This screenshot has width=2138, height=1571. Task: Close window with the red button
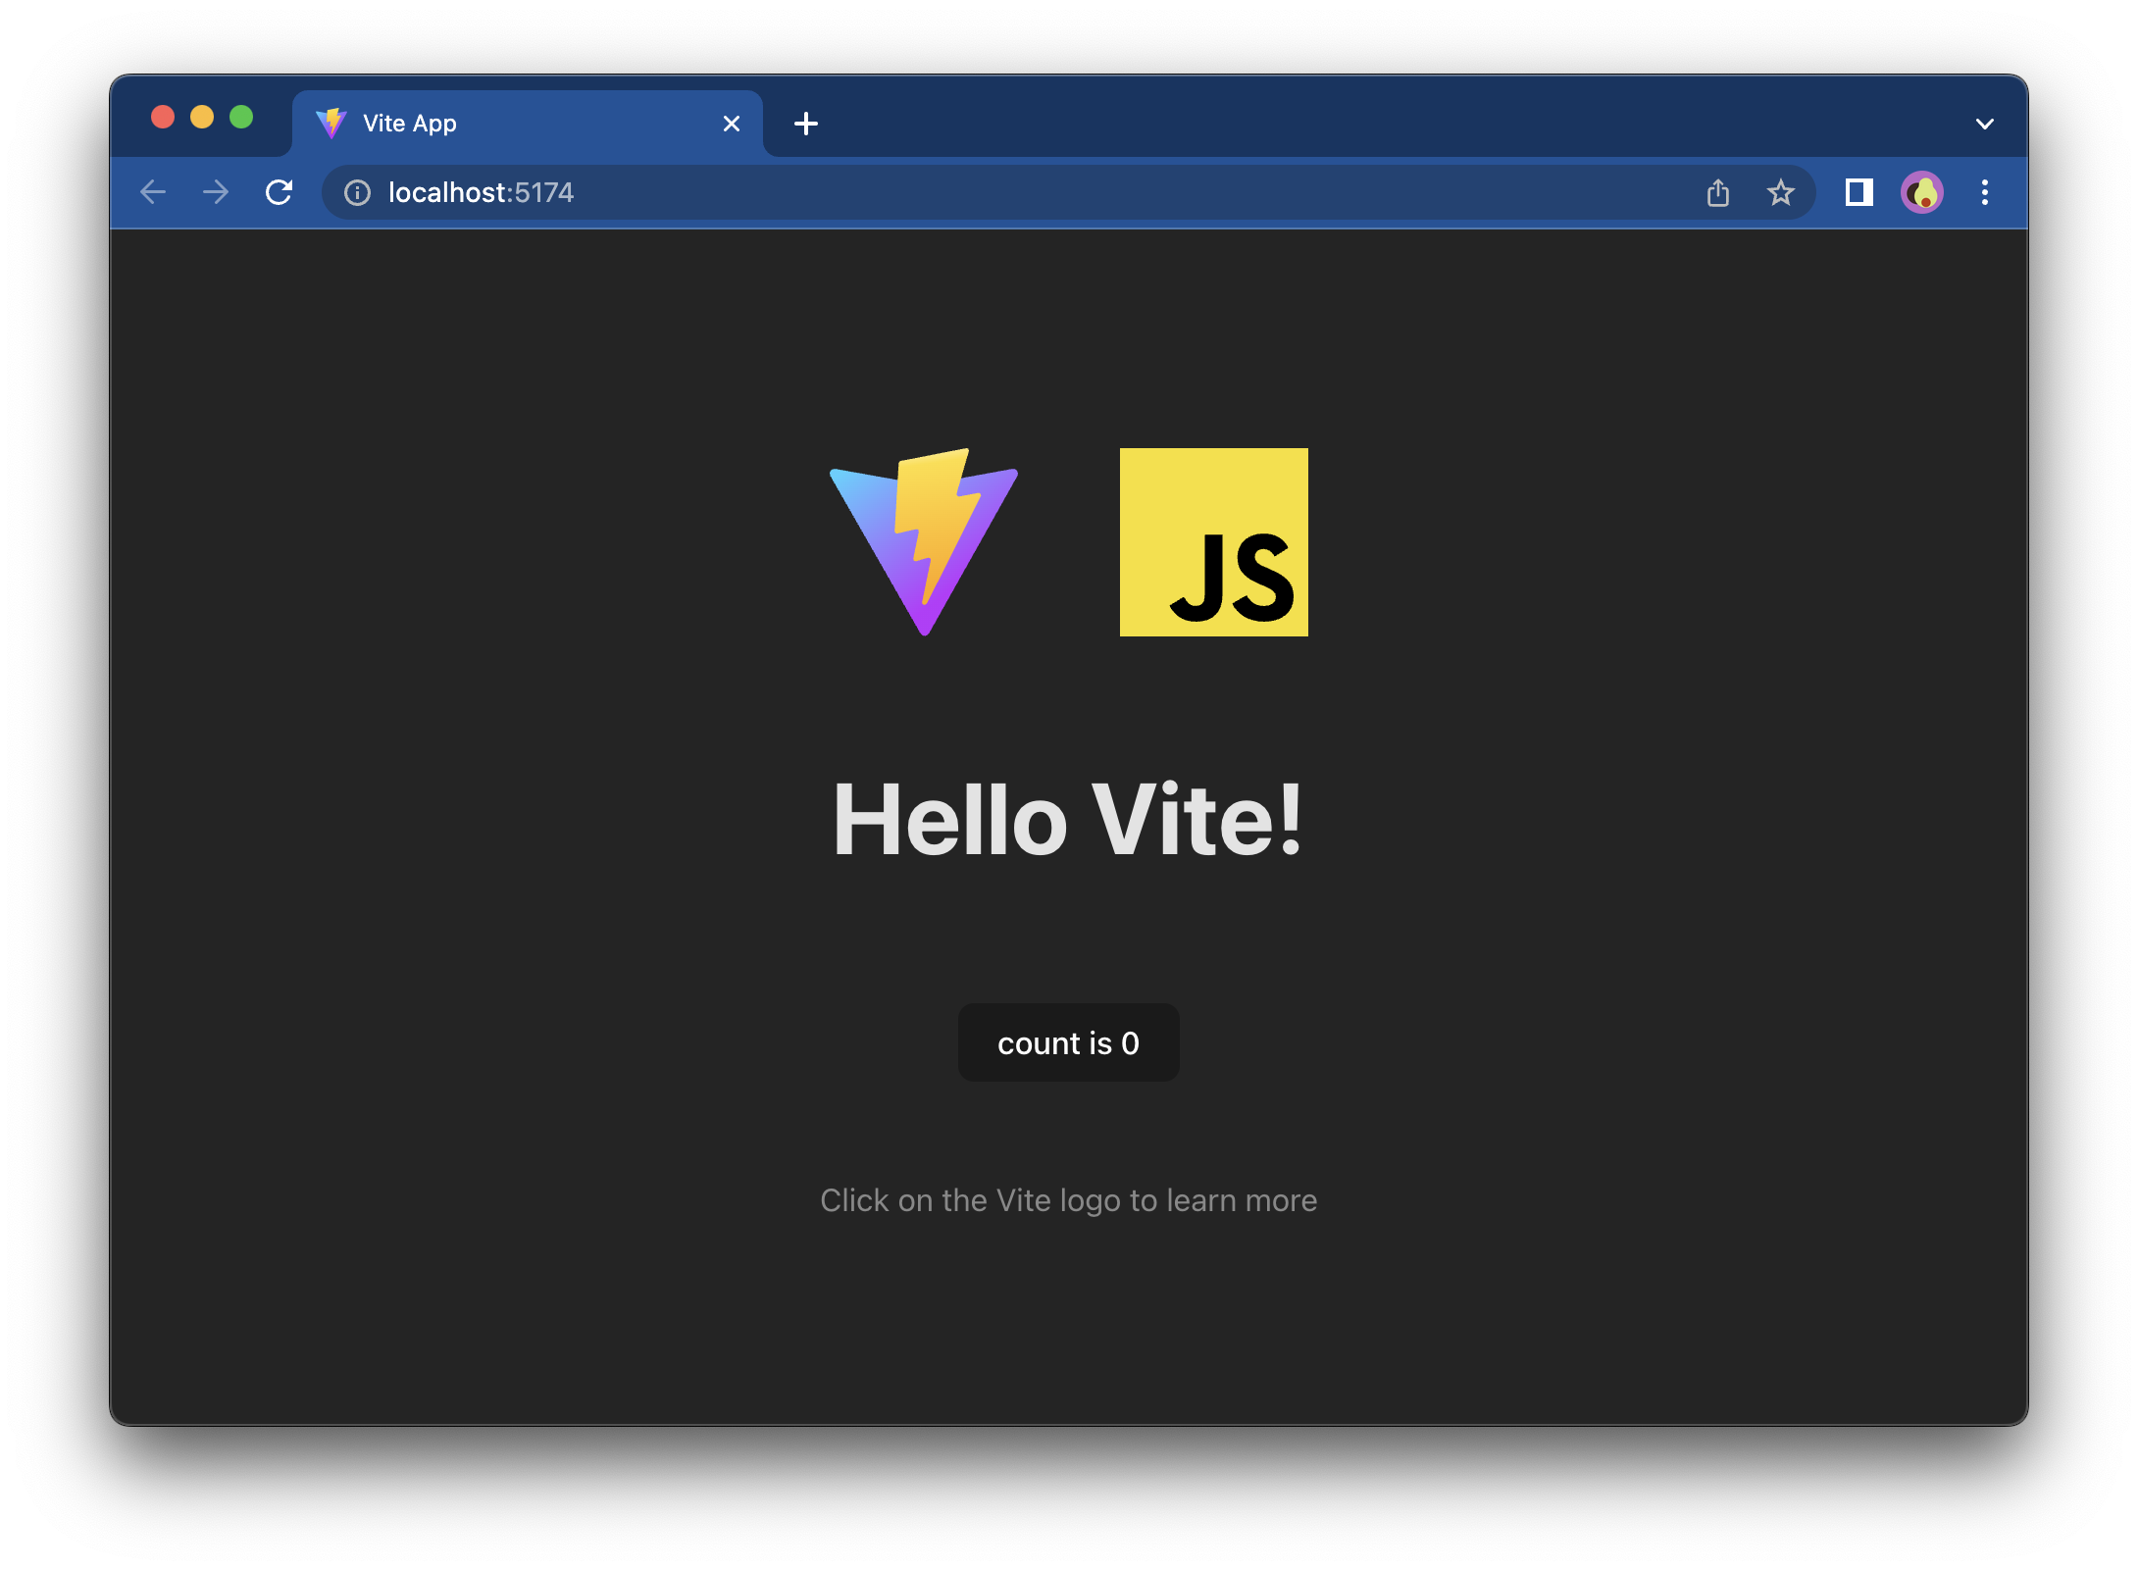tap(163, 118)
